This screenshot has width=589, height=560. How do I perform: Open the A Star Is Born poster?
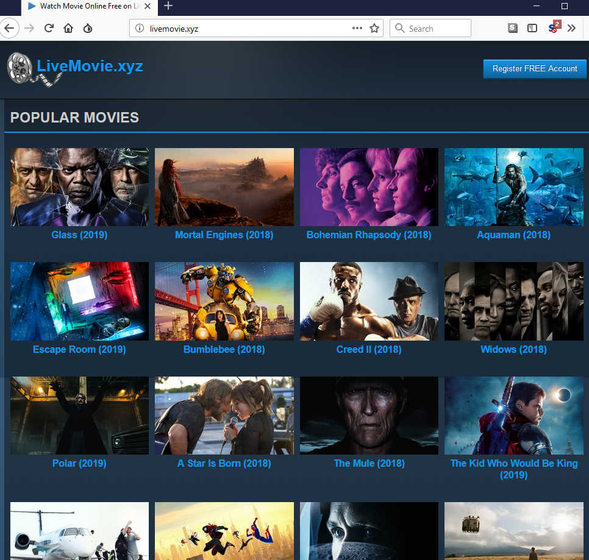coord(224,416)
